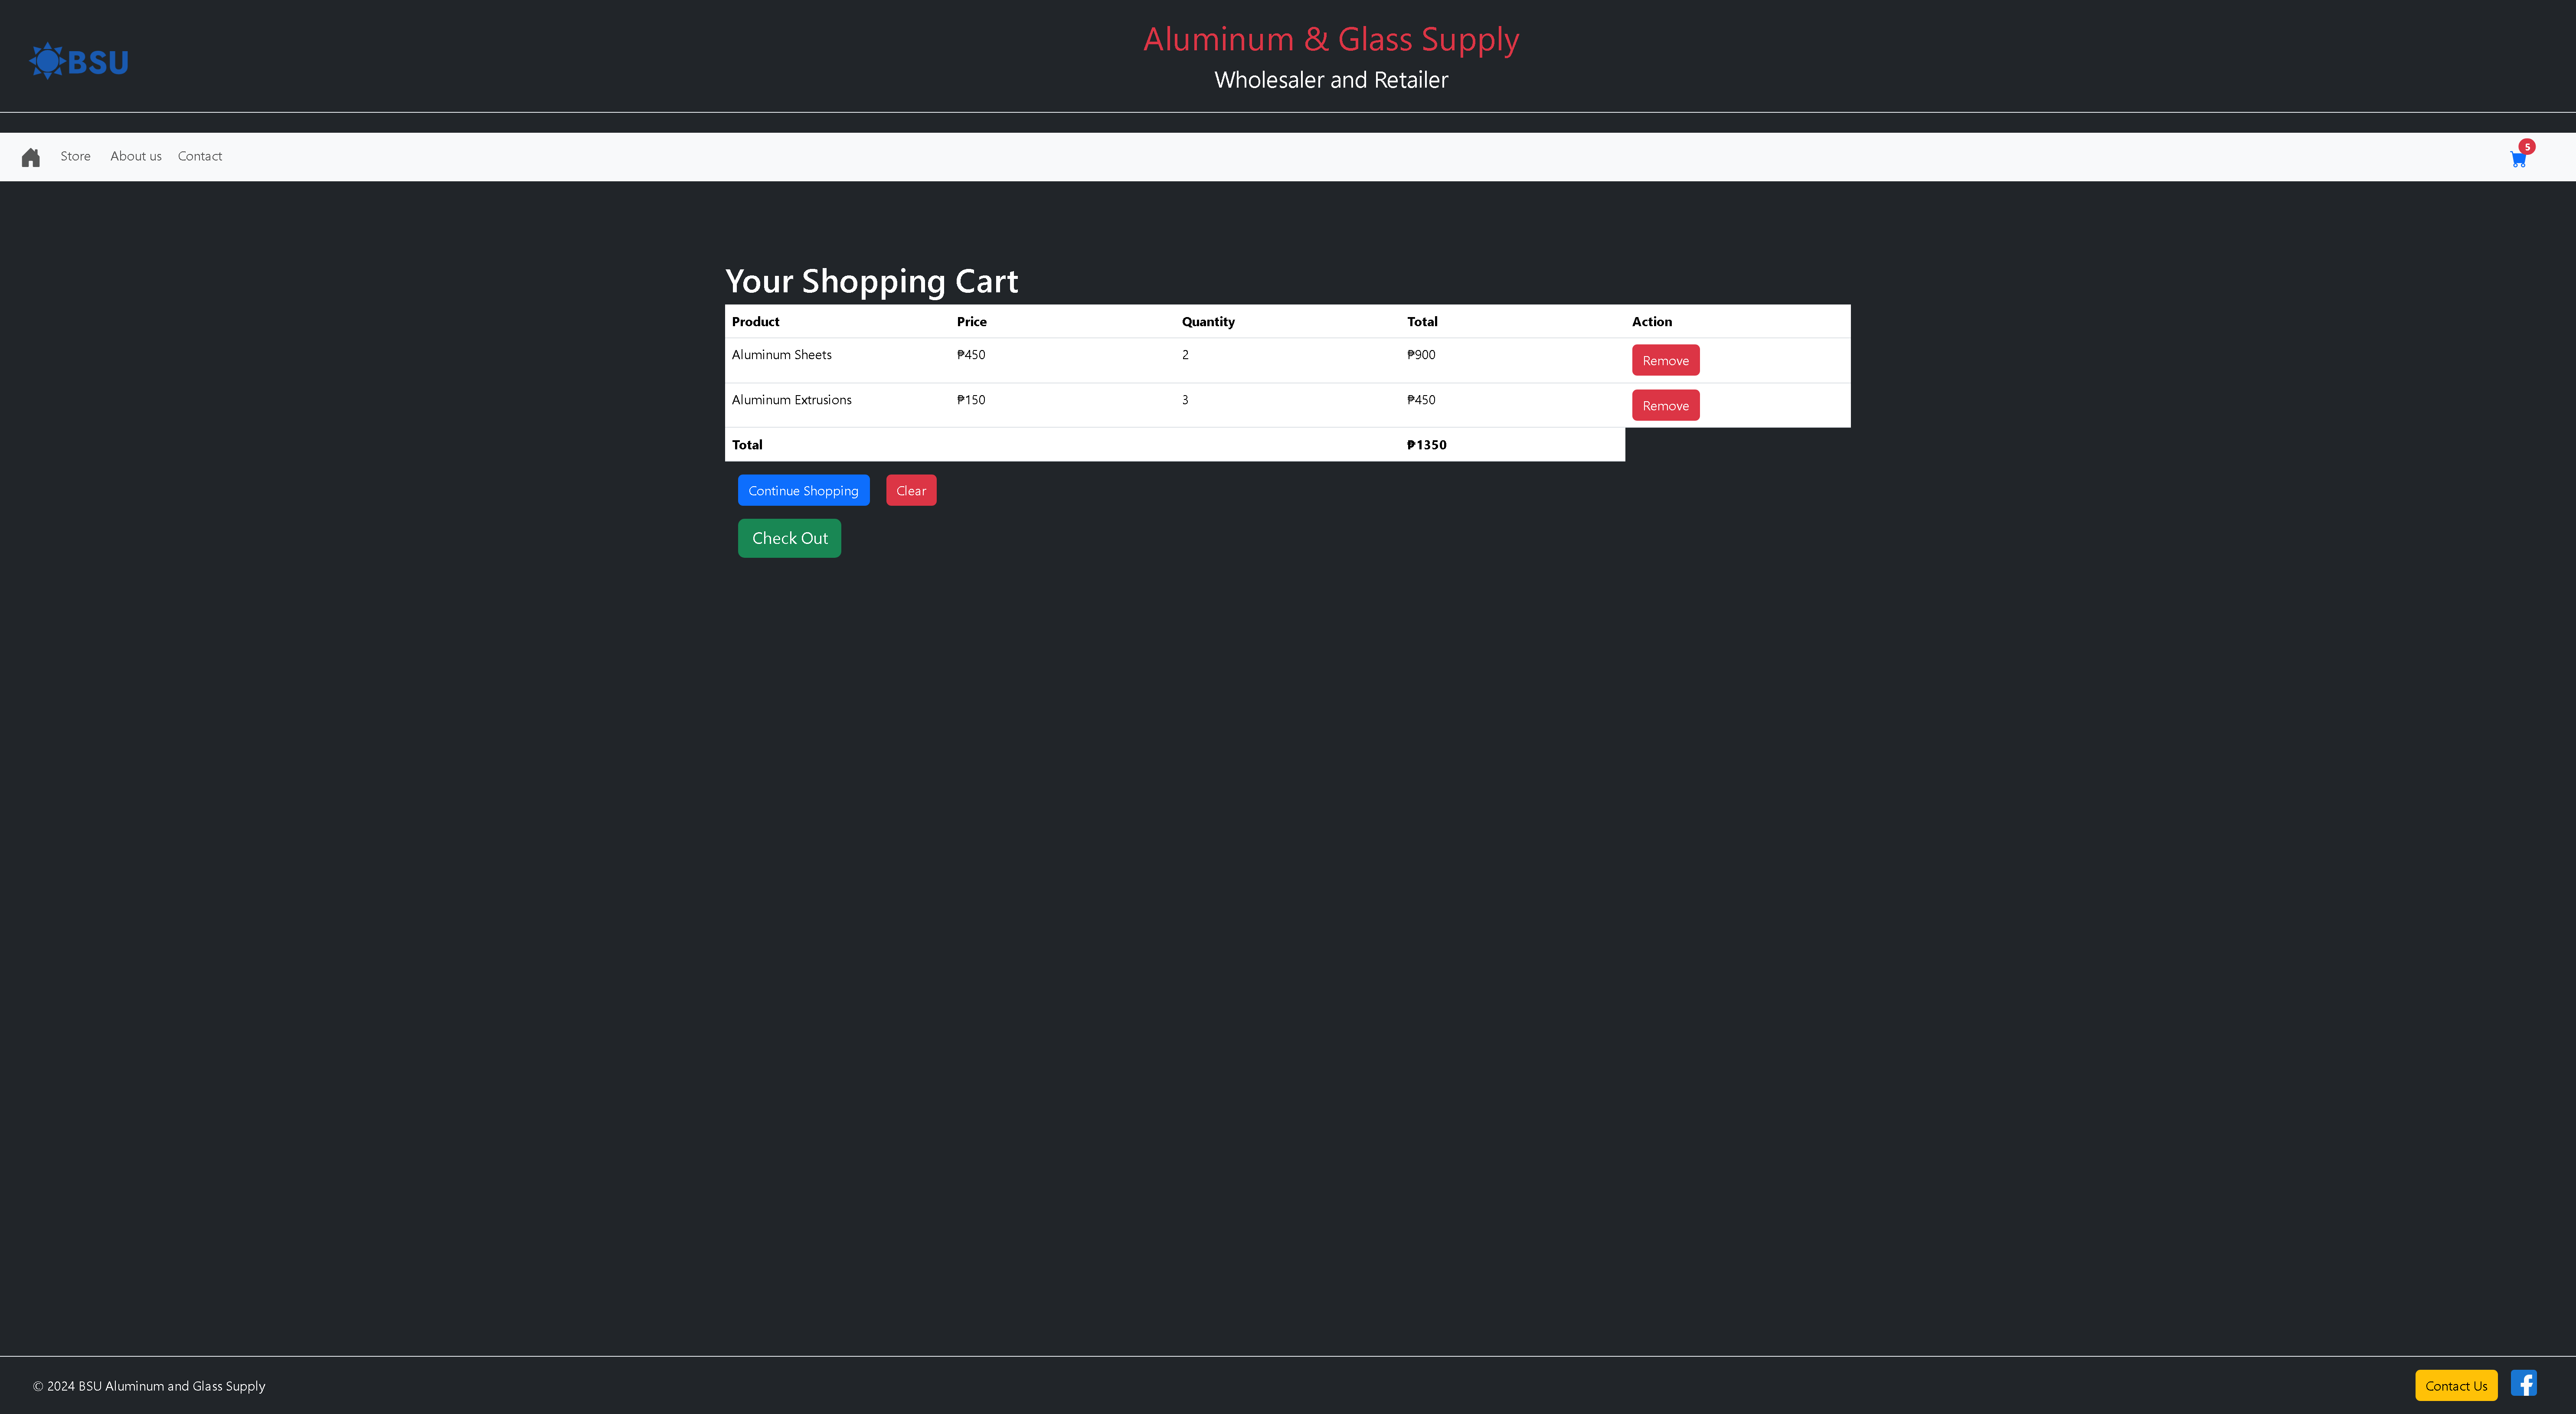The width and height of the screenshot is (2576, 1414).
Task: Click the green Check Out button
Action: pos(789,538)
